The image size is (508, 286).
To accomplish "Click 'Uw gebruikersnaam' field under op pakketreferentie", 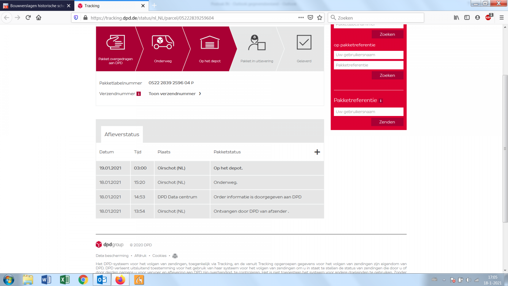I will 369,55.
